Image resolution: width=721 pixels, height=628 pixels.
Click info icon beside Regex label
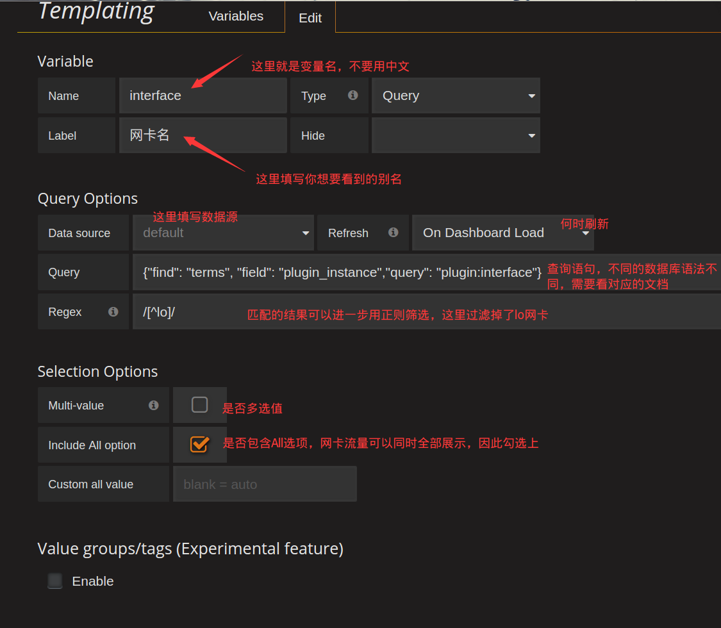[x=113, y=312]
